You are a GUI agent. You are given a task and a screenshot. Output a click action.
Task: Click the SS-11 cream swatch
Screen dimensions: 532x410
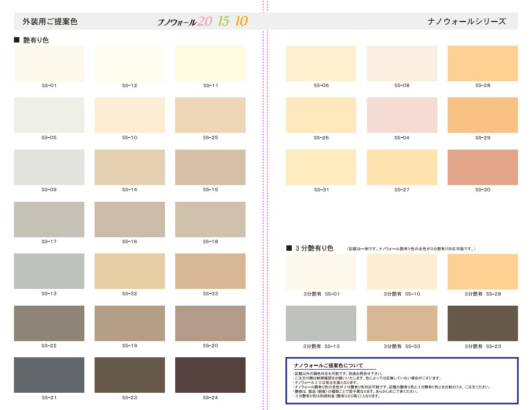click(x=210, y=63)
